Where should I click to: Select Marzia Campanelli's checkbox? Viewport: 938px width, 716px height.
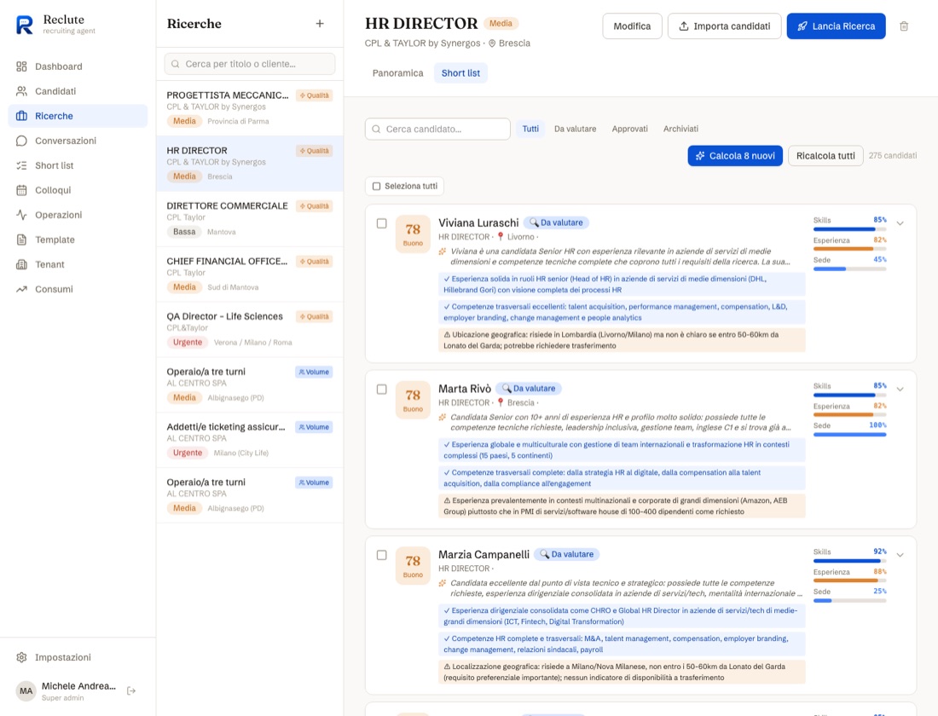click(382, 555)
